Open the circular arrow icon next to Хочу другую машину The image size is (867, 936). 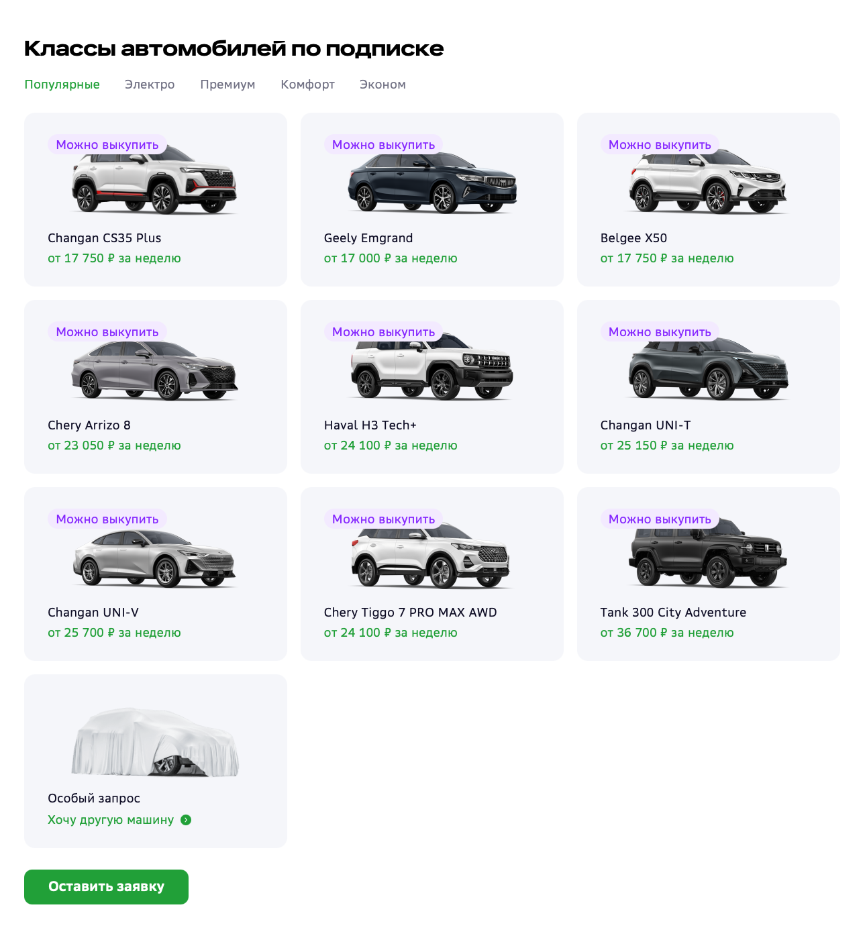click(187, 819)
